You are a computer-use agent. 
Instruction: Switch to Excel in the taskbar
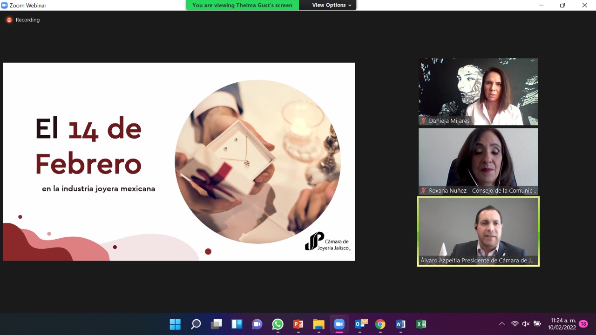click(421, 324)
